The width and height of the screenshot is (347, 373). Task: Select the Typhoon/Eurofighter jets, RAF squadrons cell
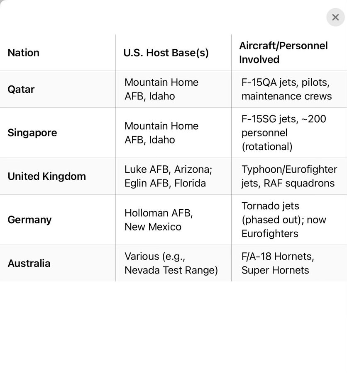click(x=289, y=176)
